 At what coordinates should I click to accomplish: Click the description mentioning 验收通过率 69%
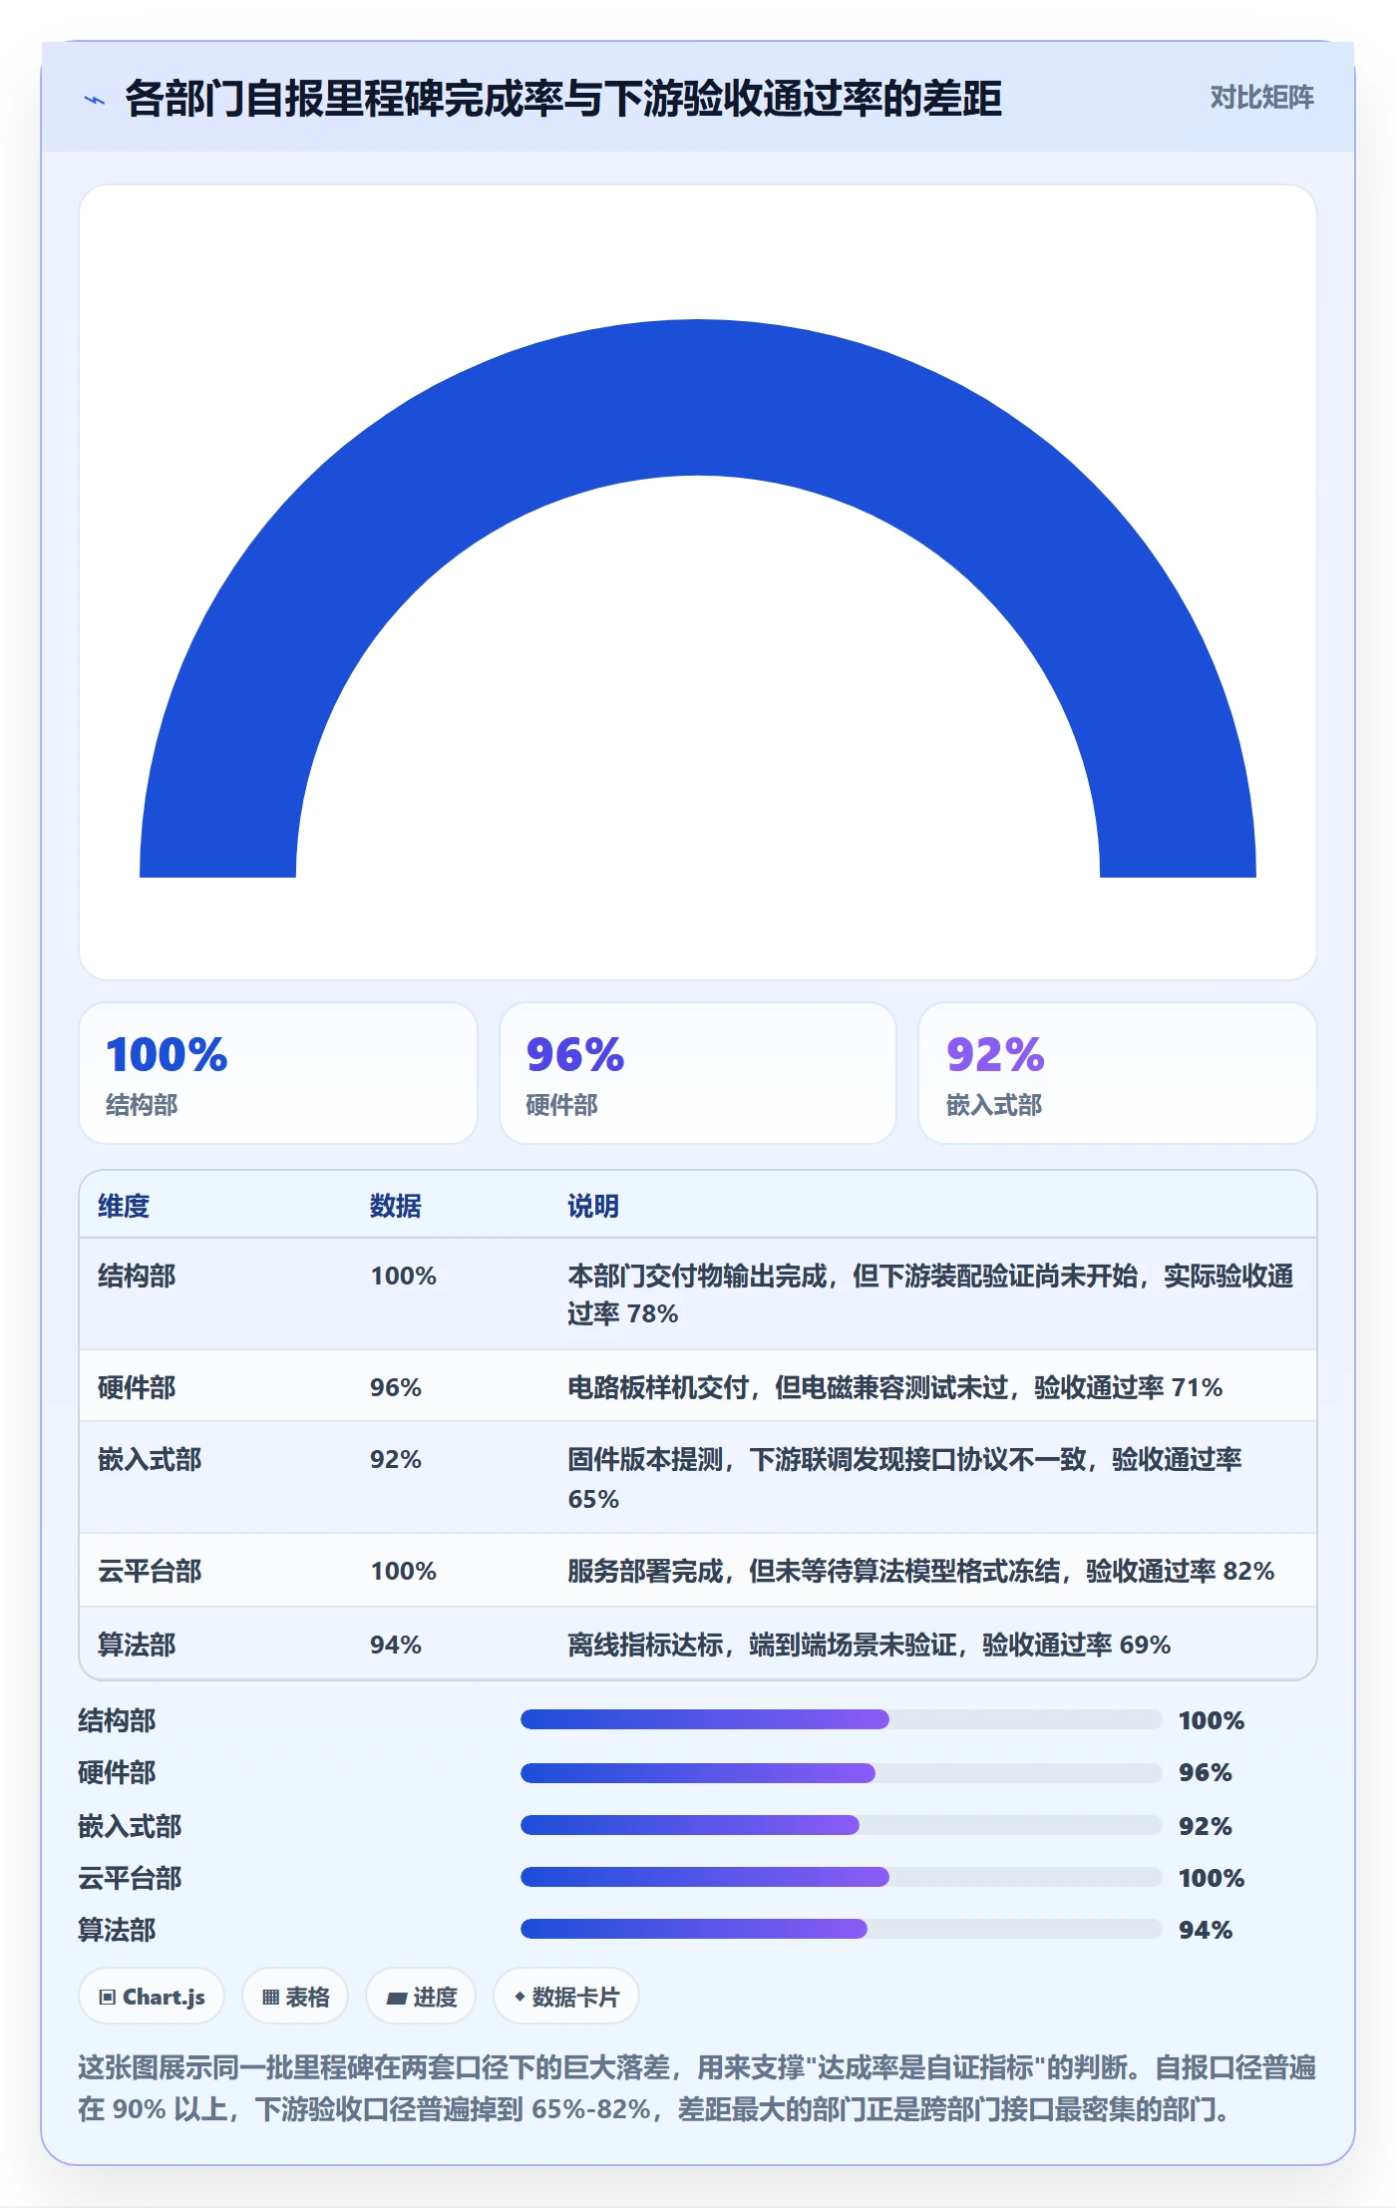pyautogui.click(x=869, y=1645)
